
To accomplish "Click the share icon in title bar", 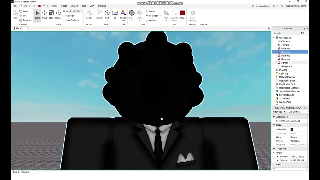I will [282, 6].
